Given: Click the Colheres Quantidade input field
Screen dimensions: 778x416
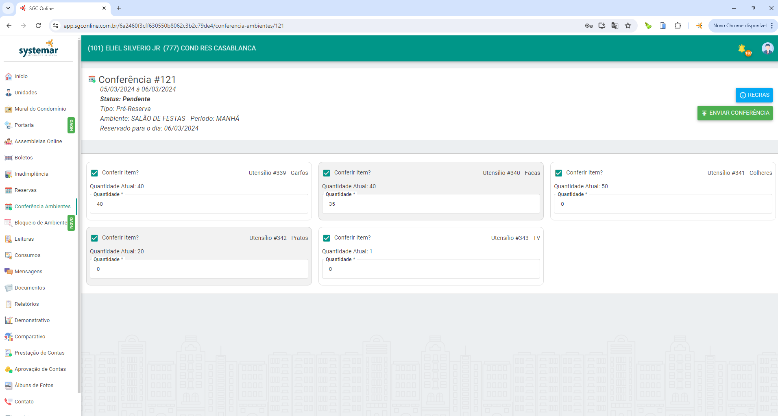Looking at the screenshot, I should coord(663,204).
